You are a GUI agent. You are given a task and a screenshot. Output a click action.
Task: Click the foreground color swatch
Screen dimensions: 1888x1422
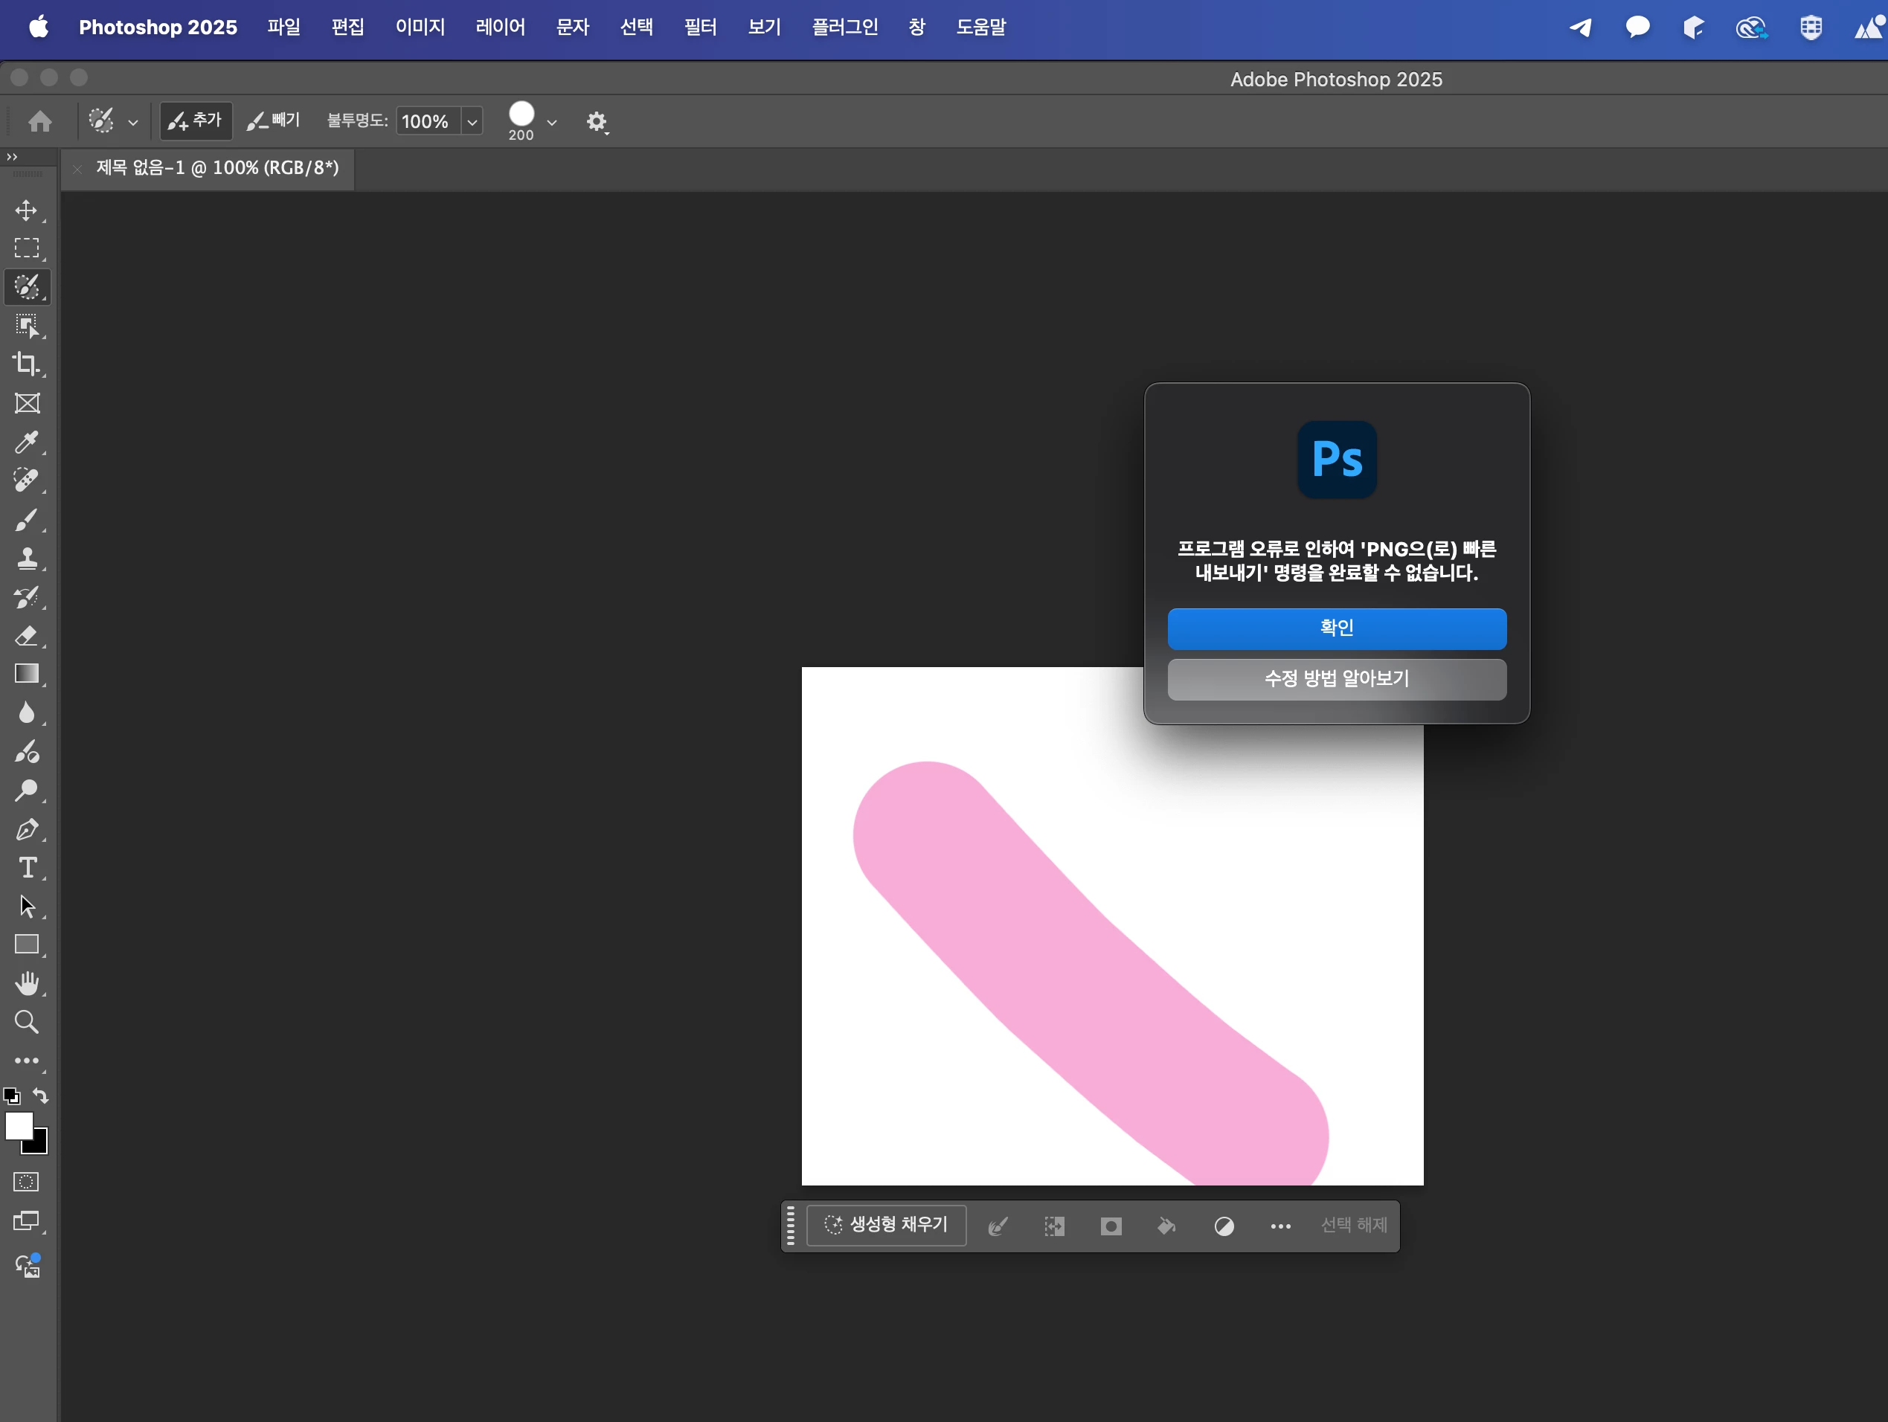(19, 1127)
